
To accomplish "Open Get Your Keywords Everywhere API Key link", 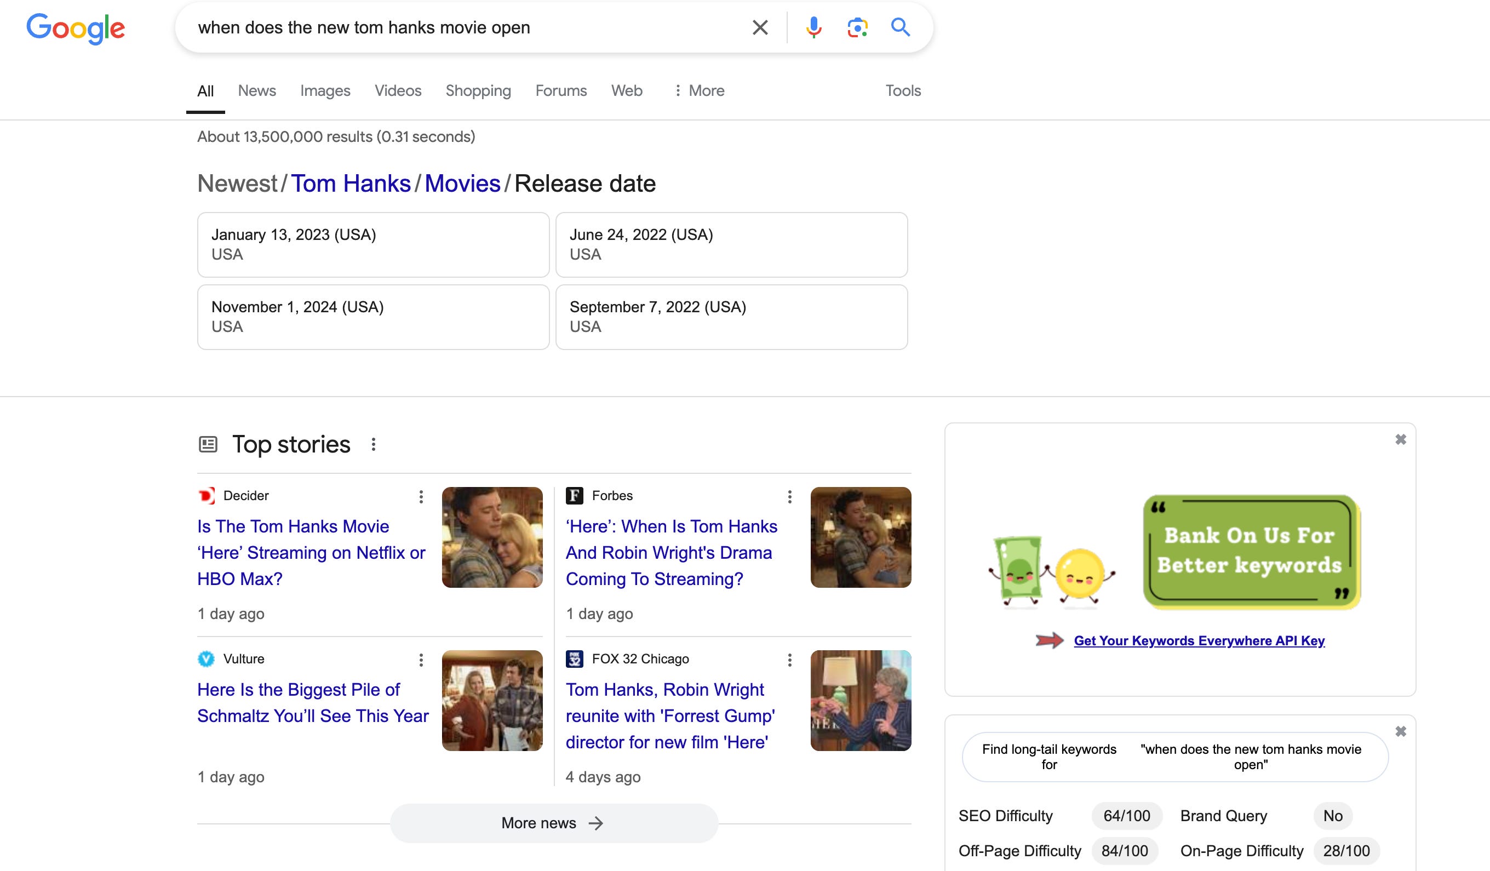I will 1199,640.
